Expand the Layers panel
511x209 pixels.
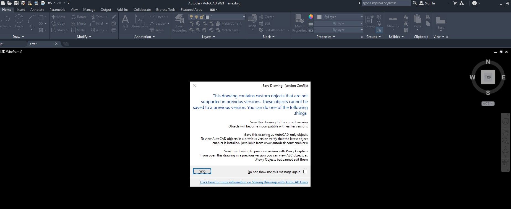(209, 37)
